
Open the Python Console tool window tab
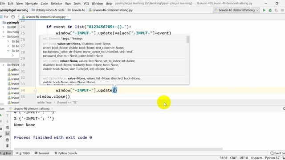click(x=66, y=153)
